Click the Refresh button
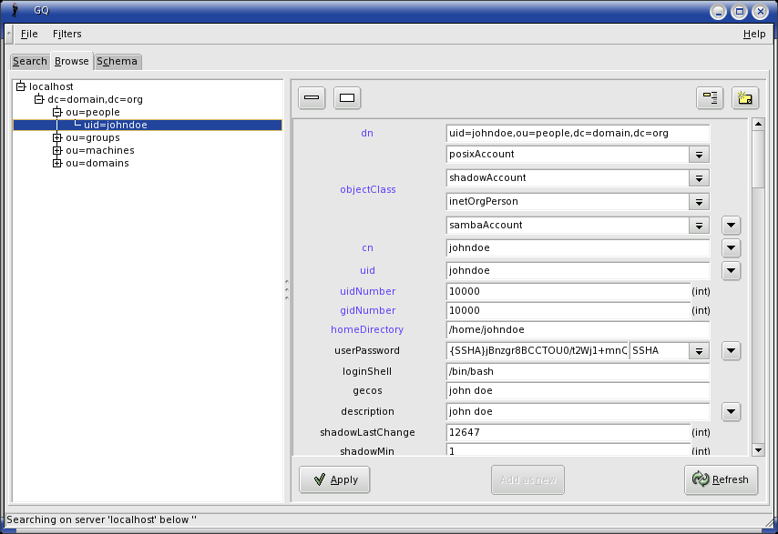 coord(721,479)
